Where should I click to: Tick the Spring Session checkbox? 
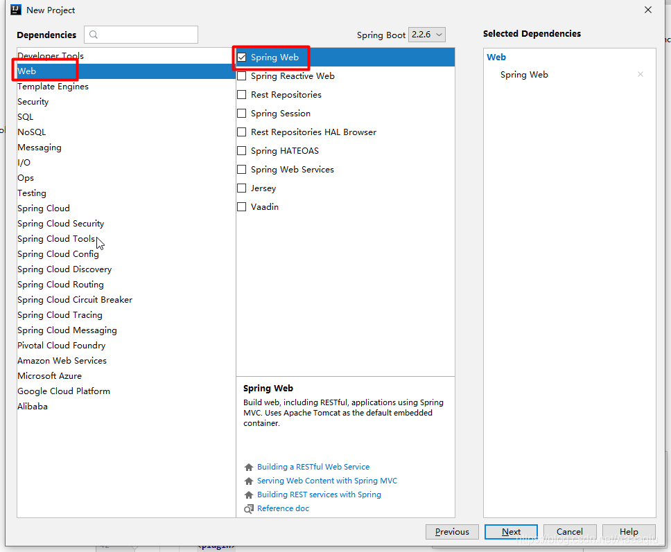[242, 114]
